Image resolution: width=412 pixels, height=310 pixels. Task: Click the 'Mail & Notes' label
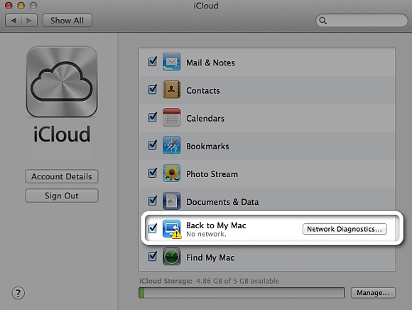(210, 63)
